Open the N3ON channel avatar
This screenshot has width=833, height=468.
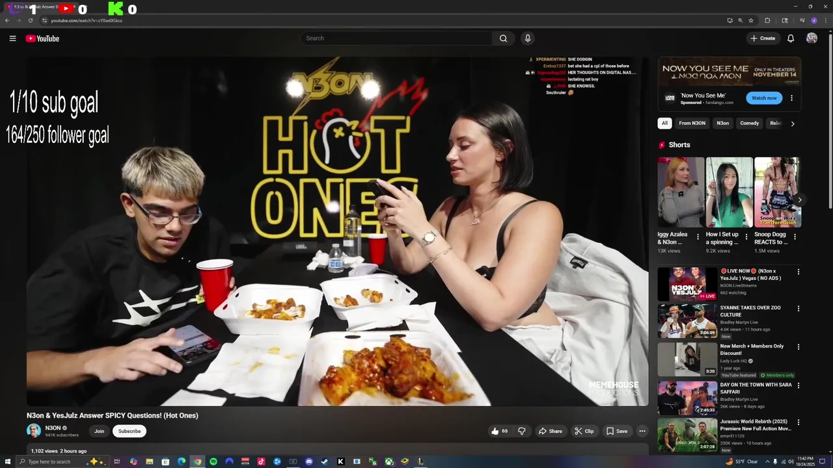[x=34, y=431]
